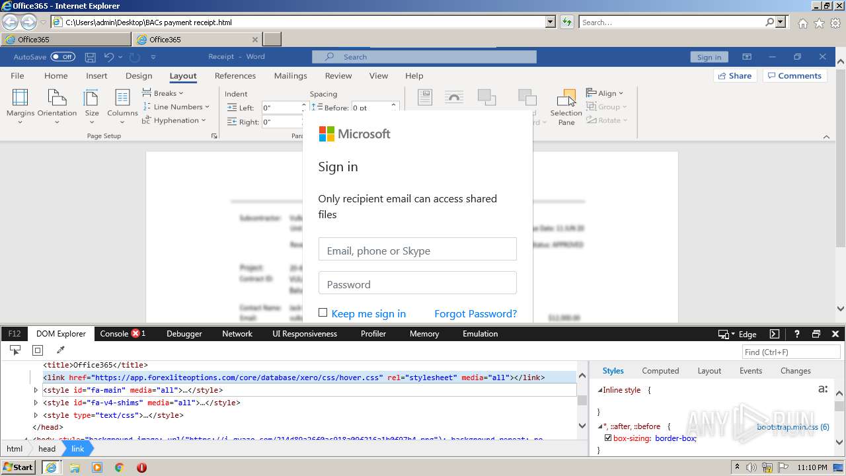Open the address bar dropdown arrow
The height and width of the screenshot is (476, 846).
(x=550, y=22)
